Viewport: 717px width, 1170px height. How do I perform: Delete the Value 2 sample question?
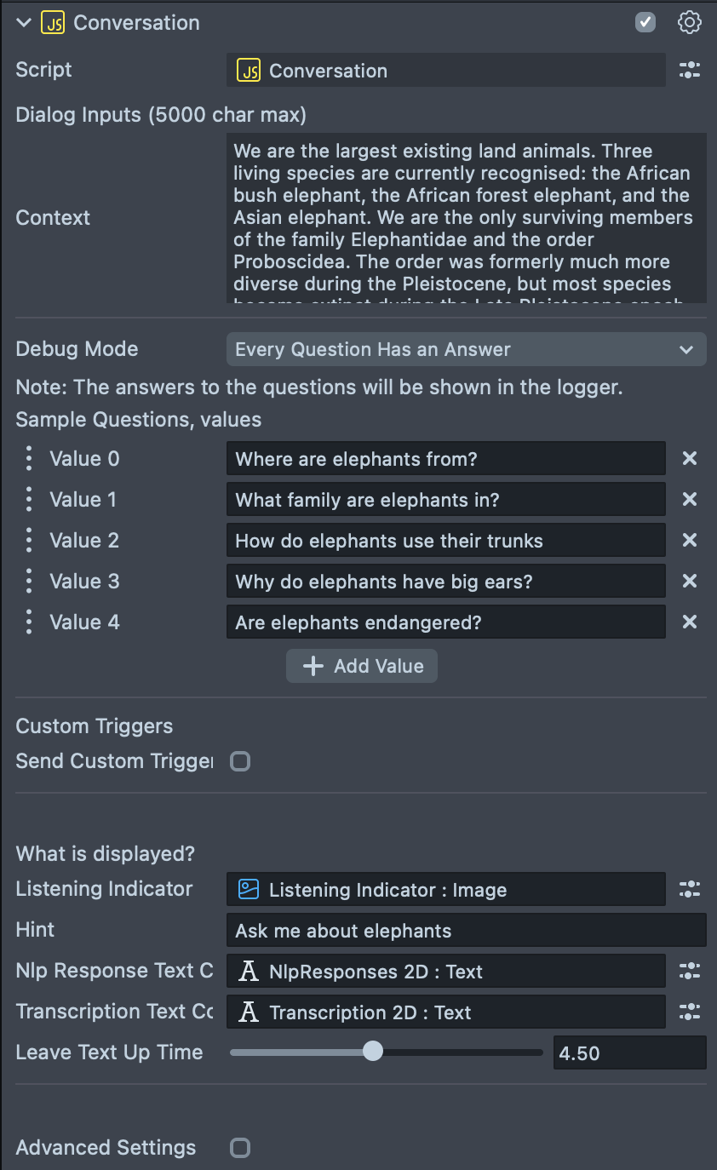pyautogui.click(x=689, y=541)
